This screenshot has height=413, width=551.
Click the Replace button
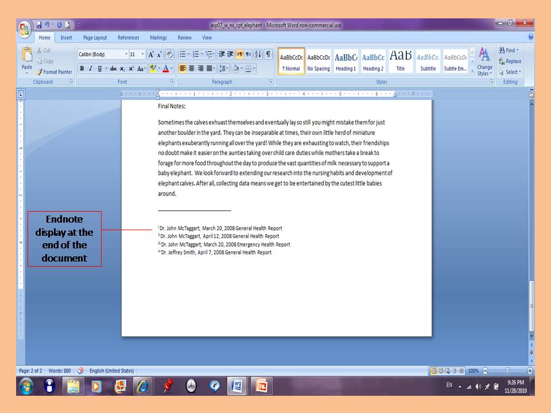tap(510, 61)
